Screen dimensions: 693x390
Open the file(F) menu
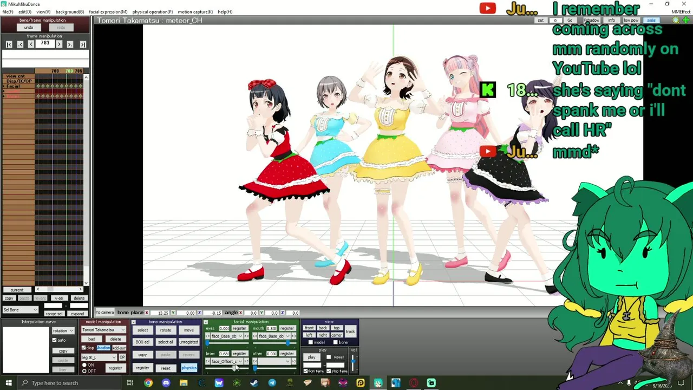[8, 12]
